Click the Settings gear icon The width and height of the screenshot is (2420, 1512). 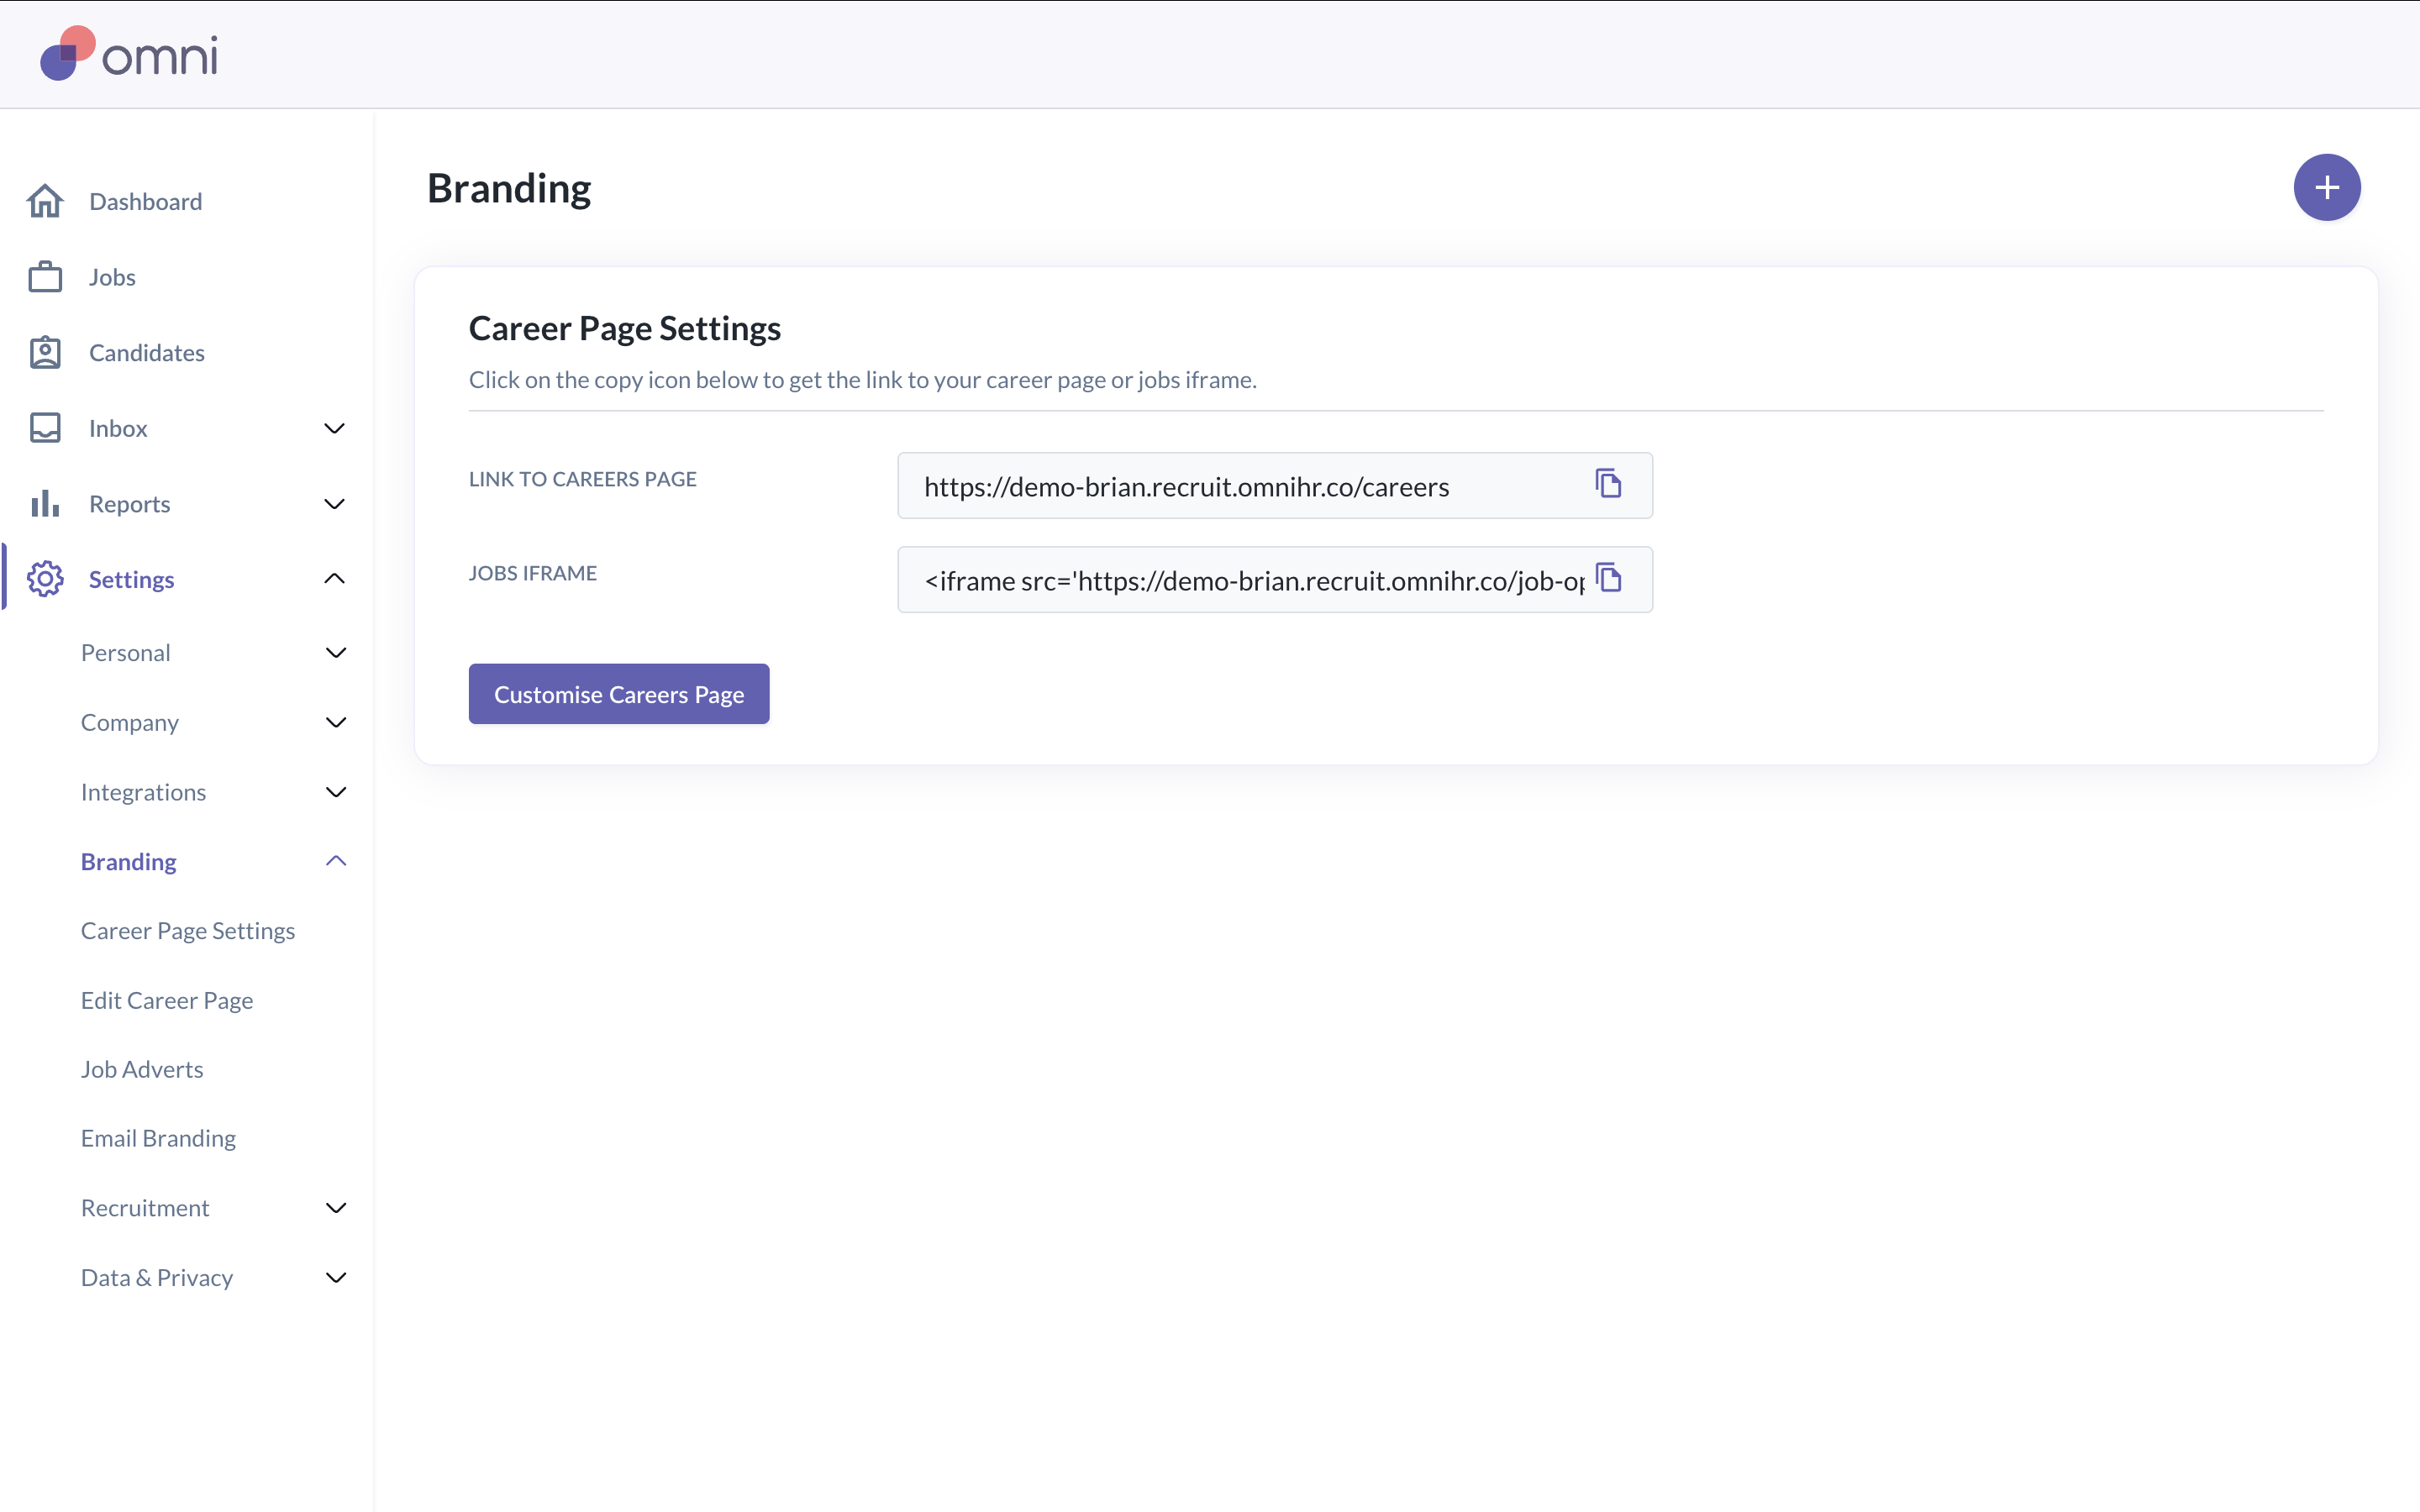coord(45,579)
